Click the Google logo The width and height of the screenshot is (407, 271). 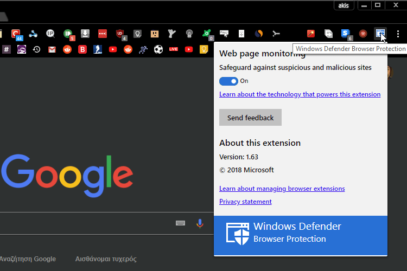pos(67,176)
